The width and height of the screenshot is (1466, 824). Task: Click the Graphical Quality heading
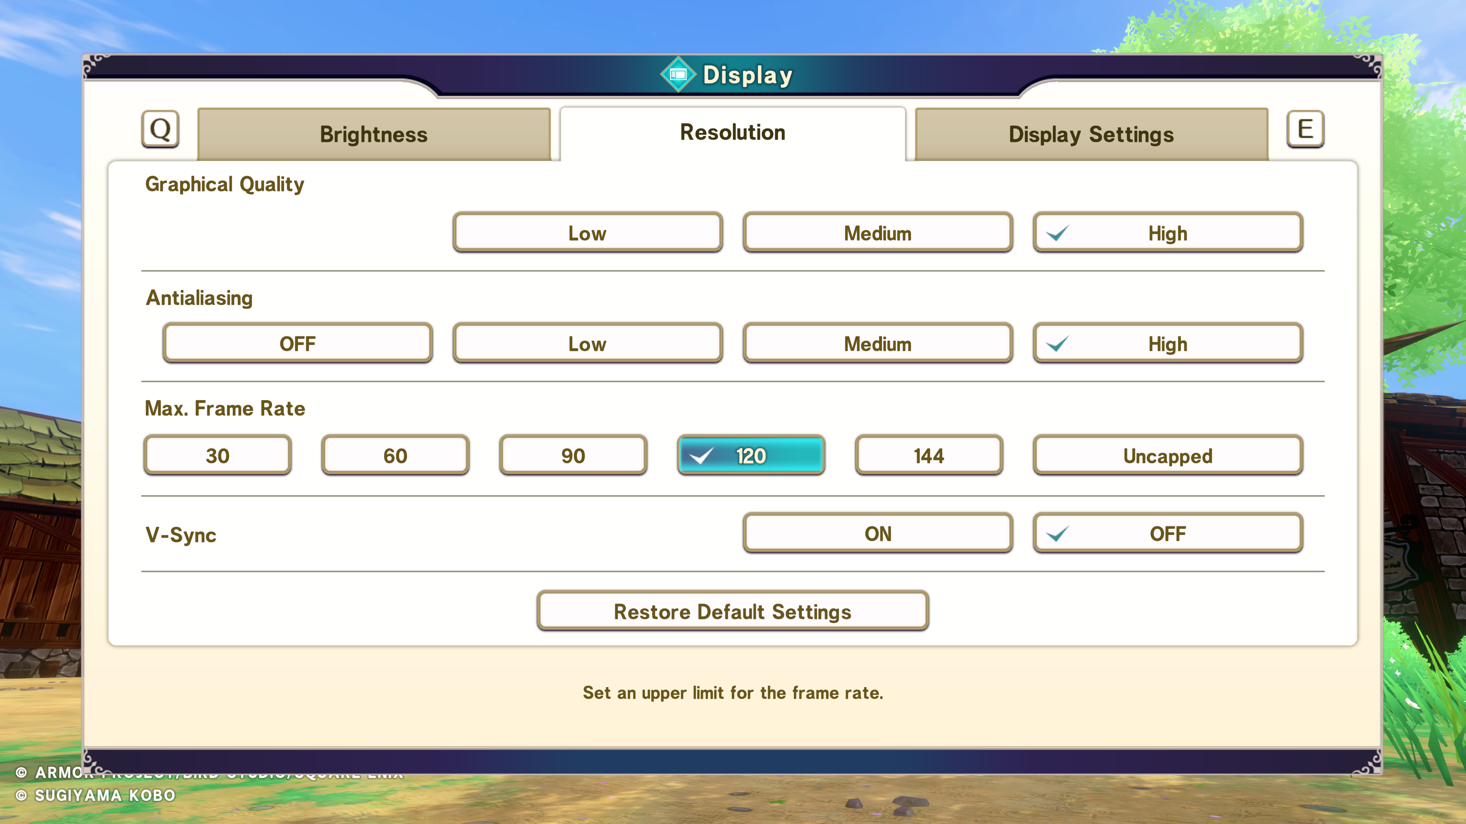(224, 184)
